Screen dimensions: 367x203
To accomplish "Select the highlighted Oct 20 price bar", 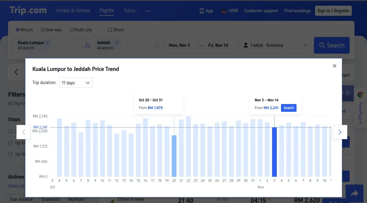I will click(174, 156).
